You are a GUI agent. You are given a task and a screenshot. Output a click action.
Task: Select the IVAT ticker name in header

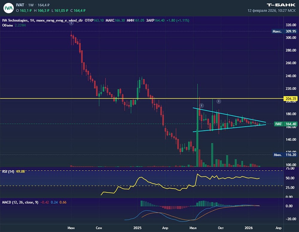(x=20, y=5)
